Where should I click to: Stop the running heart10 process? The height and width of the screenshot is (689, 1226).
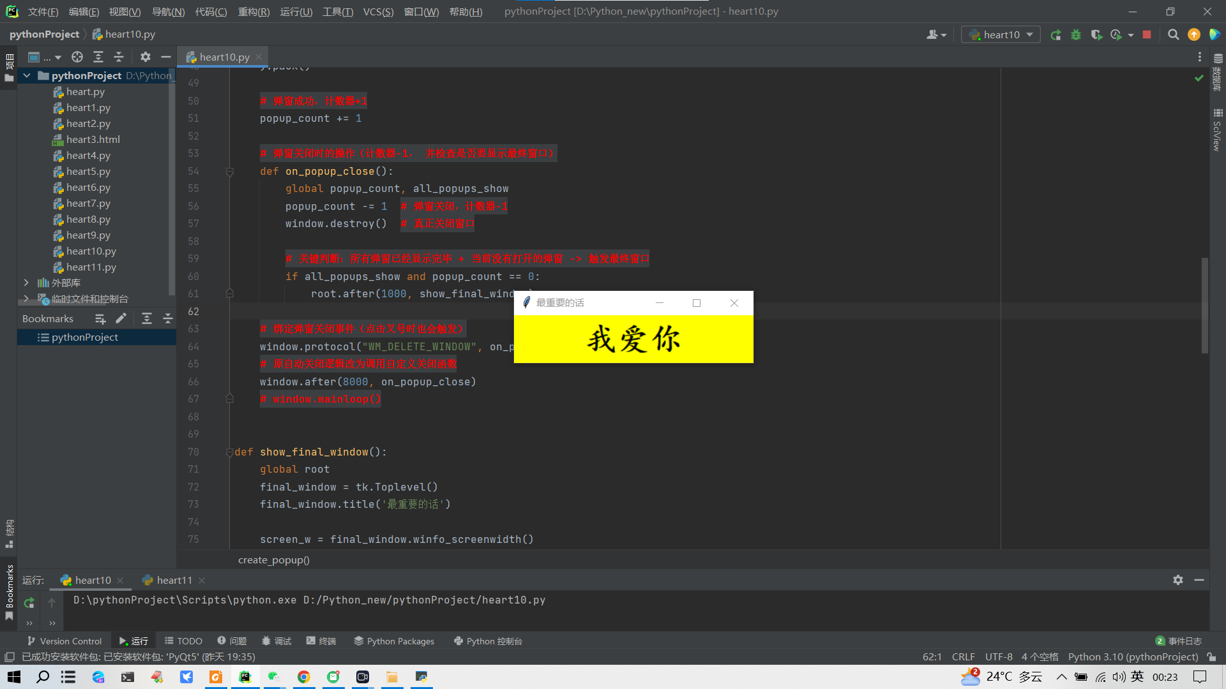[1147, 35]
